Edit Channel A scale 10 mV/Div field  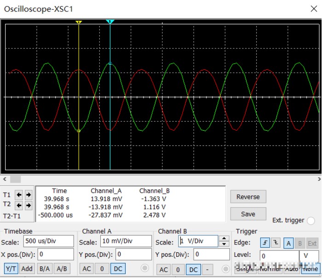[126, 241]
